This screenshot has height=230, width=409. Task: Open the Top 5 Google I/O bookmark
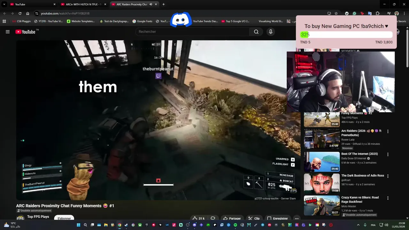(235, 21)
